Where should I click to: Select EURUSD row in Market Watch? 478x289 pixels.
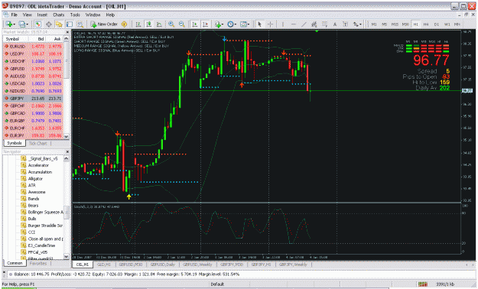[33, 47]
